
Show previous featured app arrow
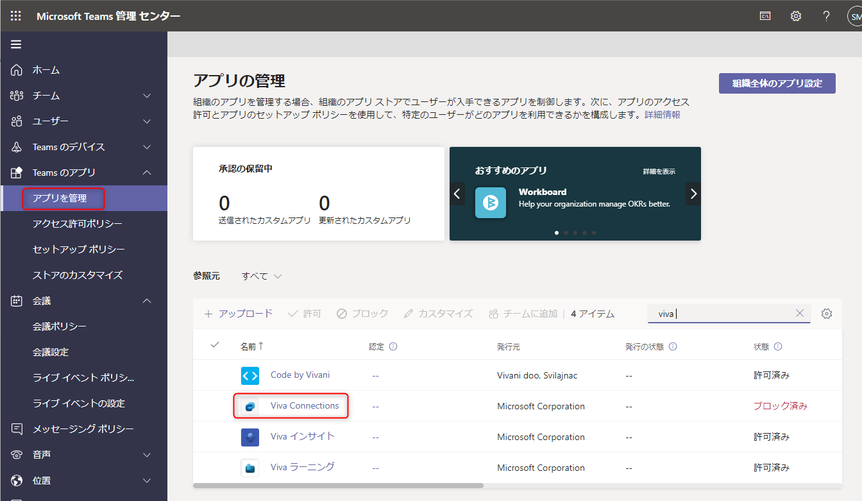pos(457,193)
